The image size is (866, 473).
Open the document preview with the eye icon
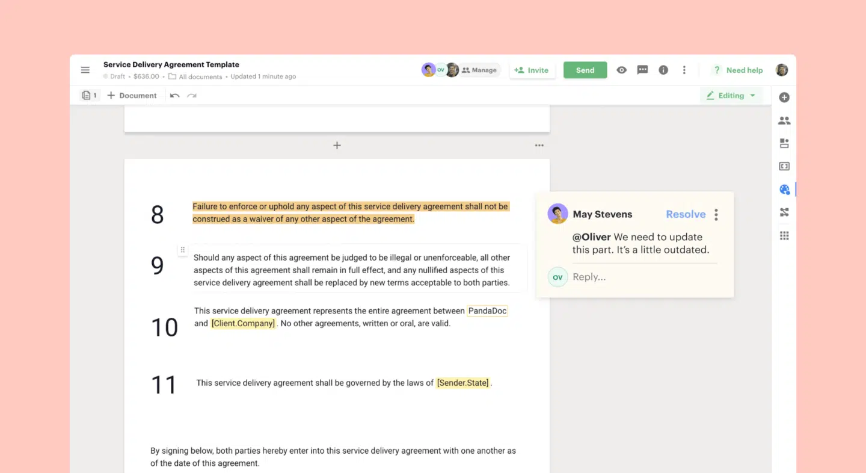tap(622, 70)
